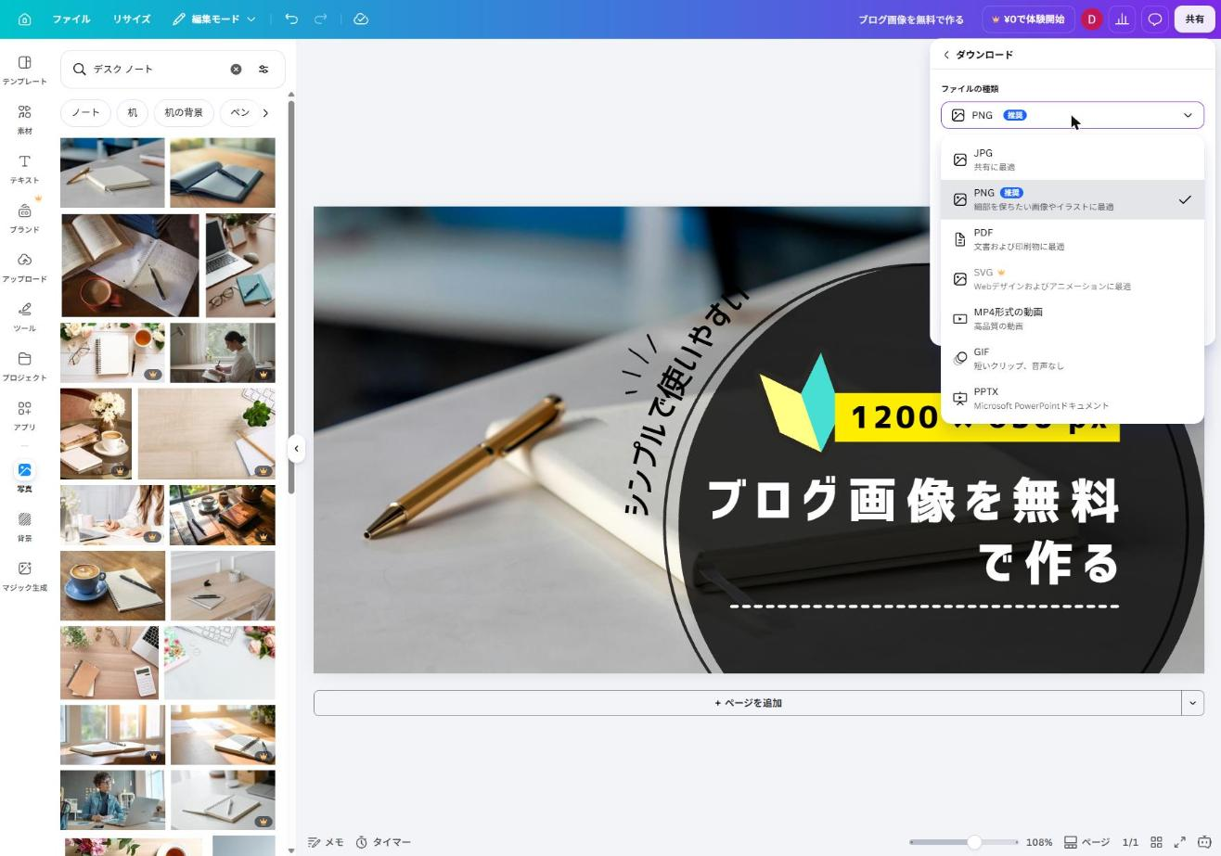Toggle the file type PNG dropdown
Image resolution: width=1221 pixels, height=856 pixels.
tap(1072, 115)
